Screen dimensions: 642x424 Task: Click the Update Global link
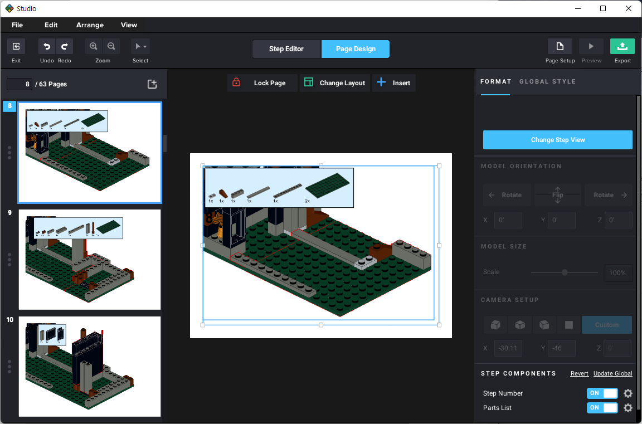click(613, 373)
